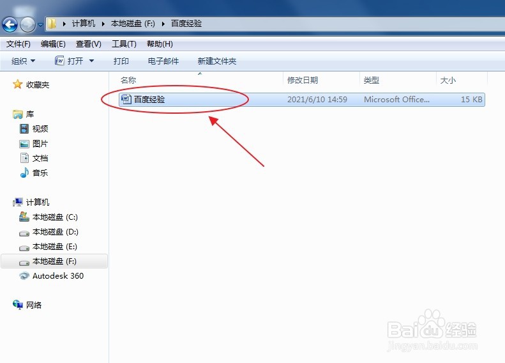
Task: Open 收藏夹 in the navigation pane
Action: coord(38,85)
